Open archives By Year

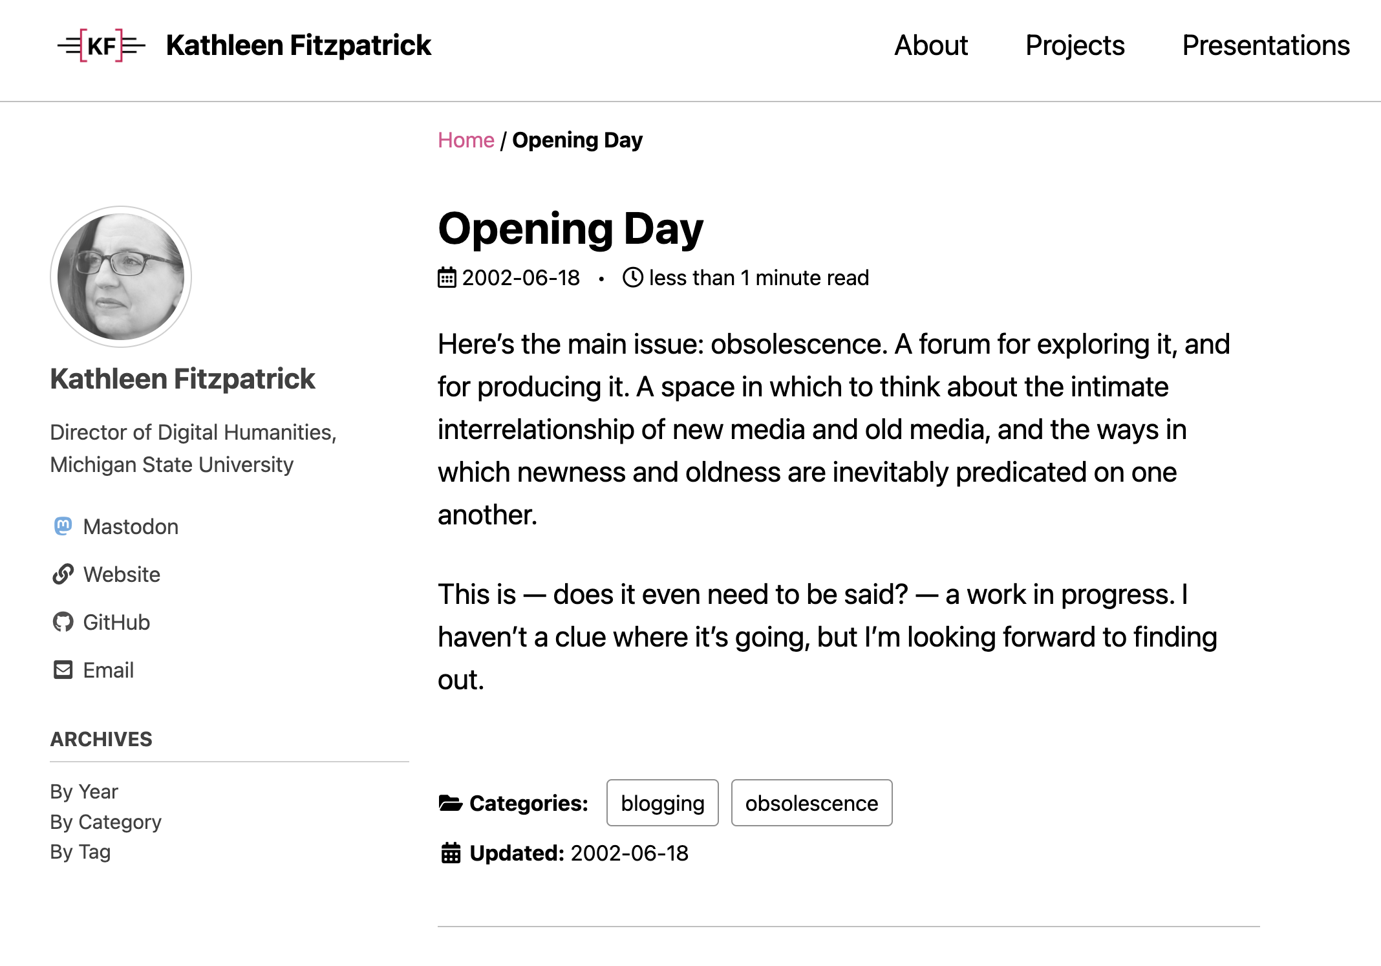click(x=84, y=791)
